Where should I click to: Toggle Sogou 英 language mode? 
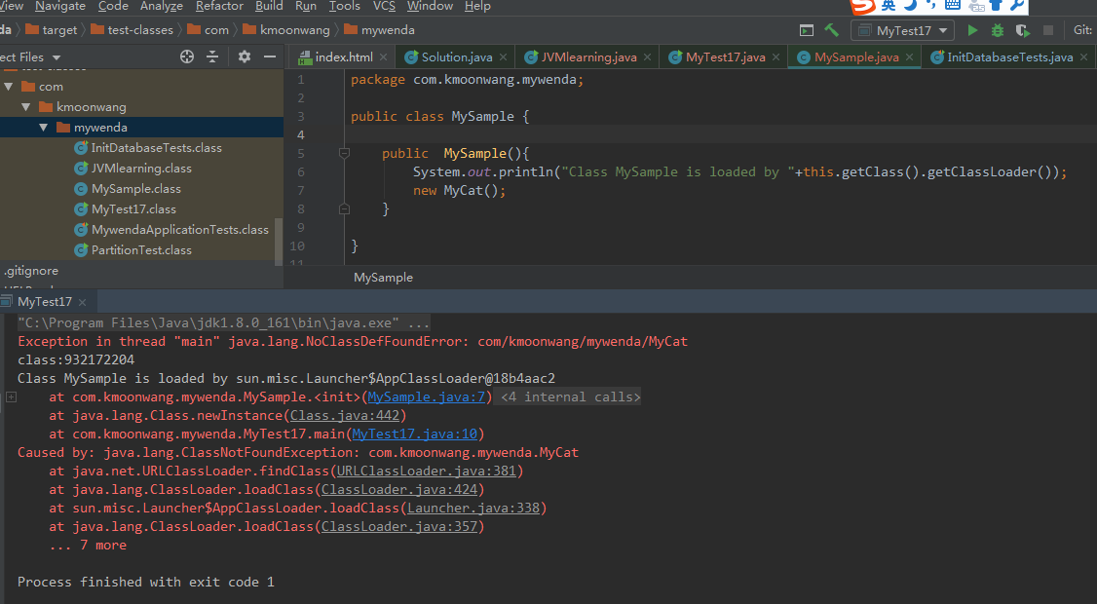point(889,5)
